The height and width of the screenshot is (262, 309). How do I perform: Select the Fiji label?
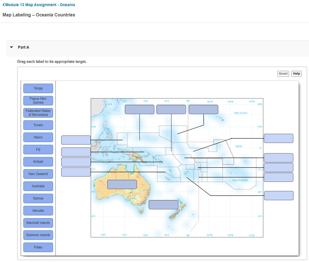[38, 149]
